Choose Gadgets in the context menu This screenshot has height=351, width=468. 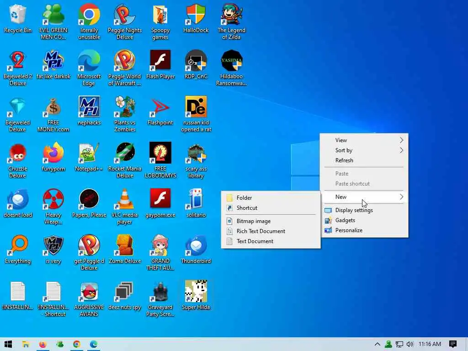click(364, 220)
